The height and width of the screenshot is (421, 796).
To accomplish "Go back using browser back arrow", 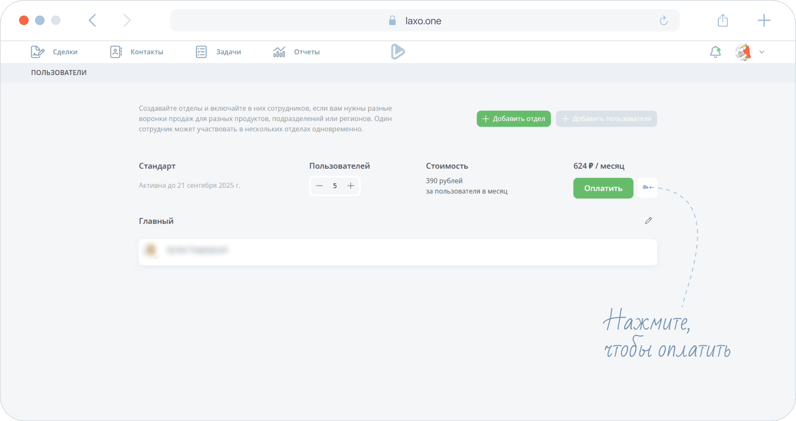I will click(x=92, y=20).
